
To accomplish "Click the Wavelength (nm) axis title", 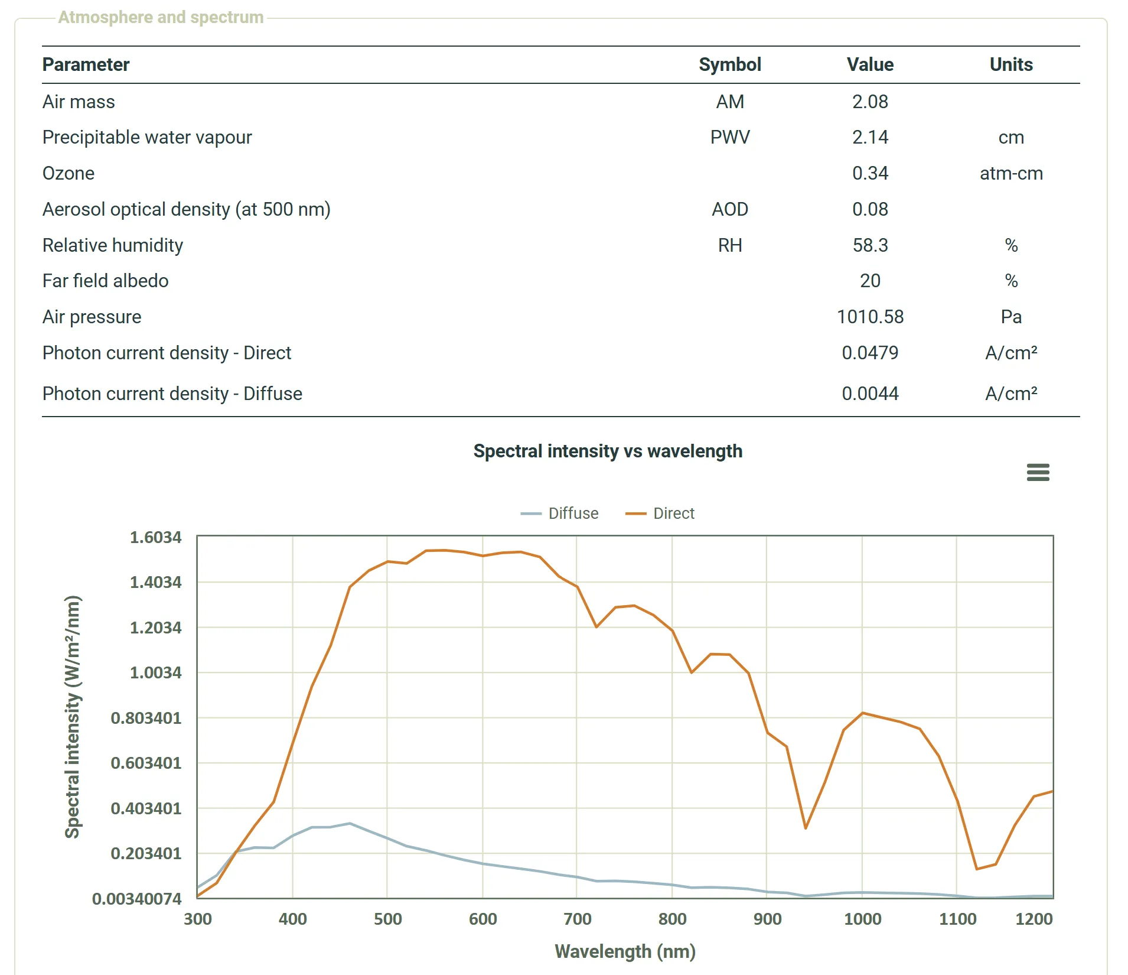I will pyautogui.click(x=625, y=951).
